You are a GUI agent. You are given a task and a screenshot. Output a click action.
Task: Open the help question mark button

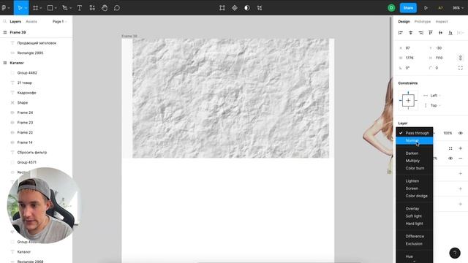[455, 253]
